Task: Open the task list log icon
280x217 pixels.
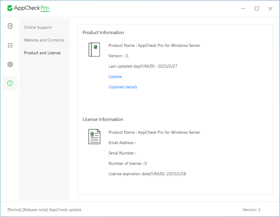Action: pyautogui.click(x=10, y=45)
